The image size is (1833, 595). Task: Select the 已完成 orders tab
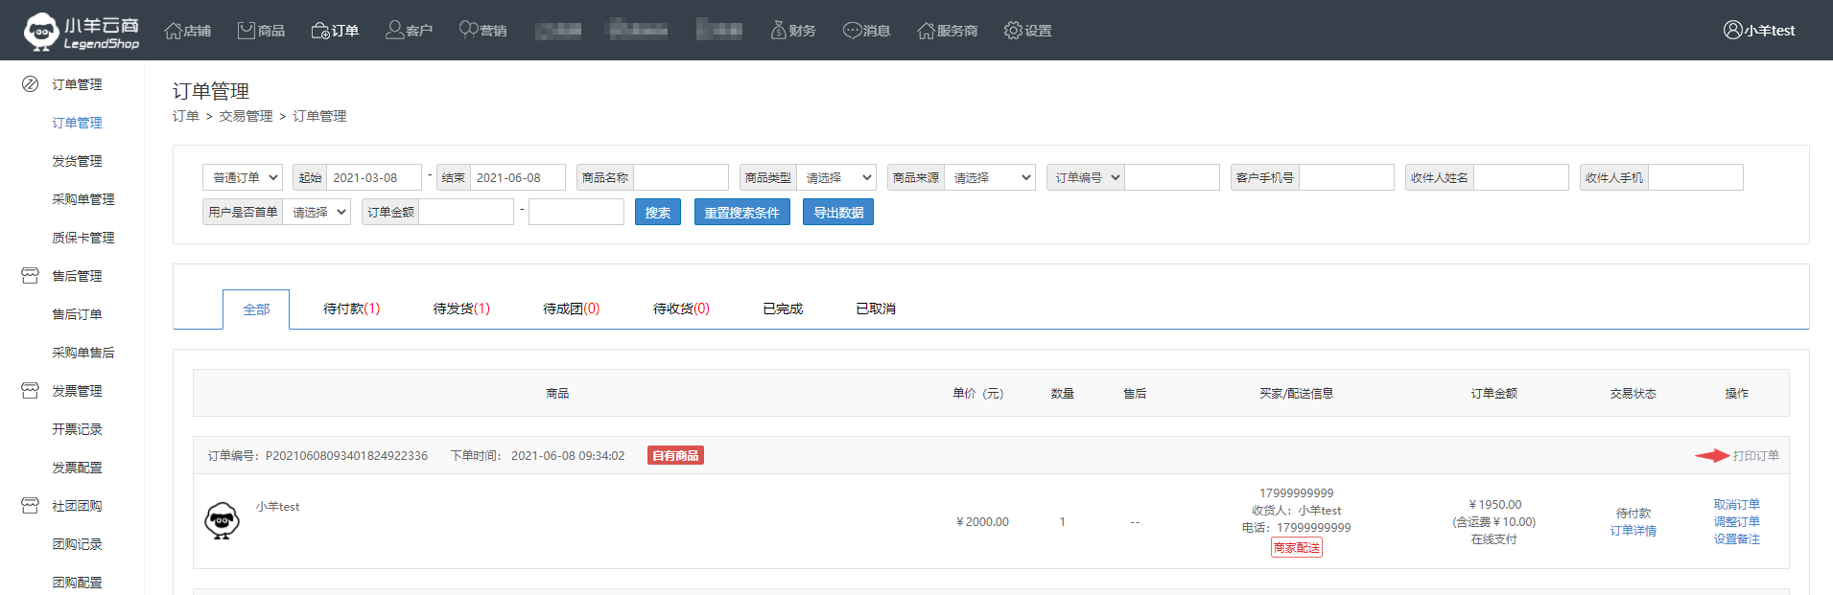point(783,309)
